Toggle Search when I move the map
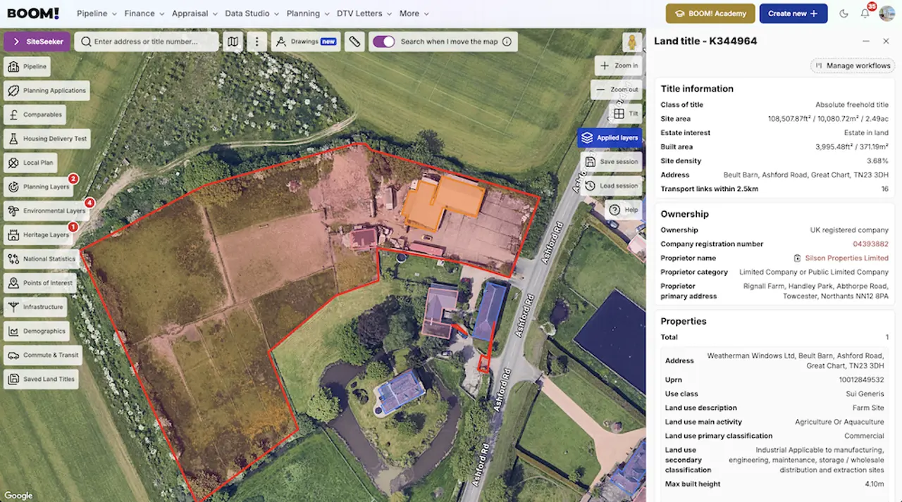902x502 pixels. point(384,42)
